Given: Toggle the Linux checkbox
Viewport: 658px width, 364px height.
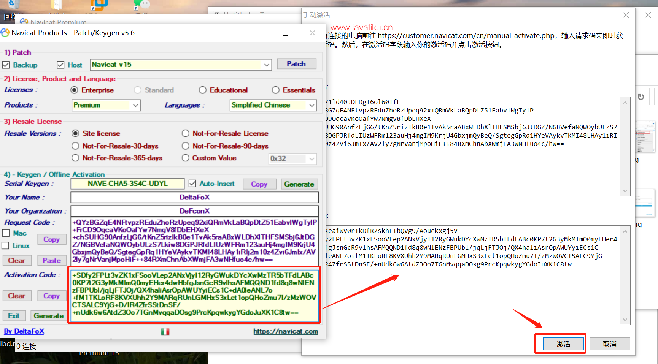Looking at the screenshot, I should 6,245.
